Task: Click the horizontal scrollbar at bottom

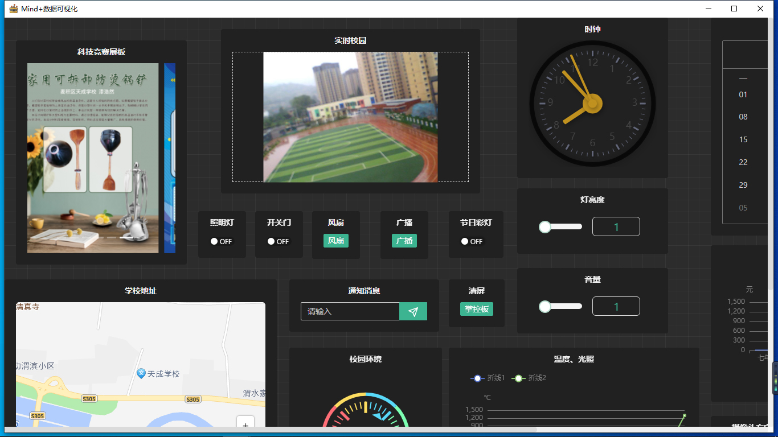Action: point(271,430)
